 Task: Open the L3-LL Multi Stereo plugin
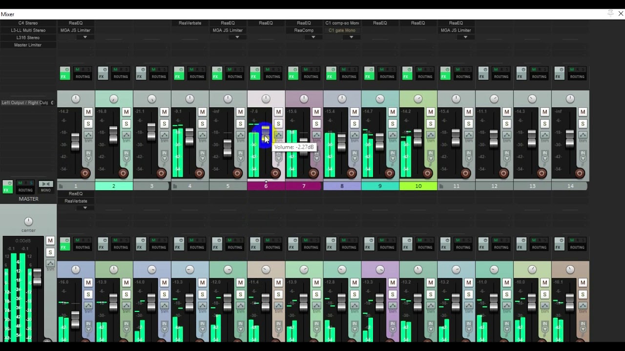[28, 30]
